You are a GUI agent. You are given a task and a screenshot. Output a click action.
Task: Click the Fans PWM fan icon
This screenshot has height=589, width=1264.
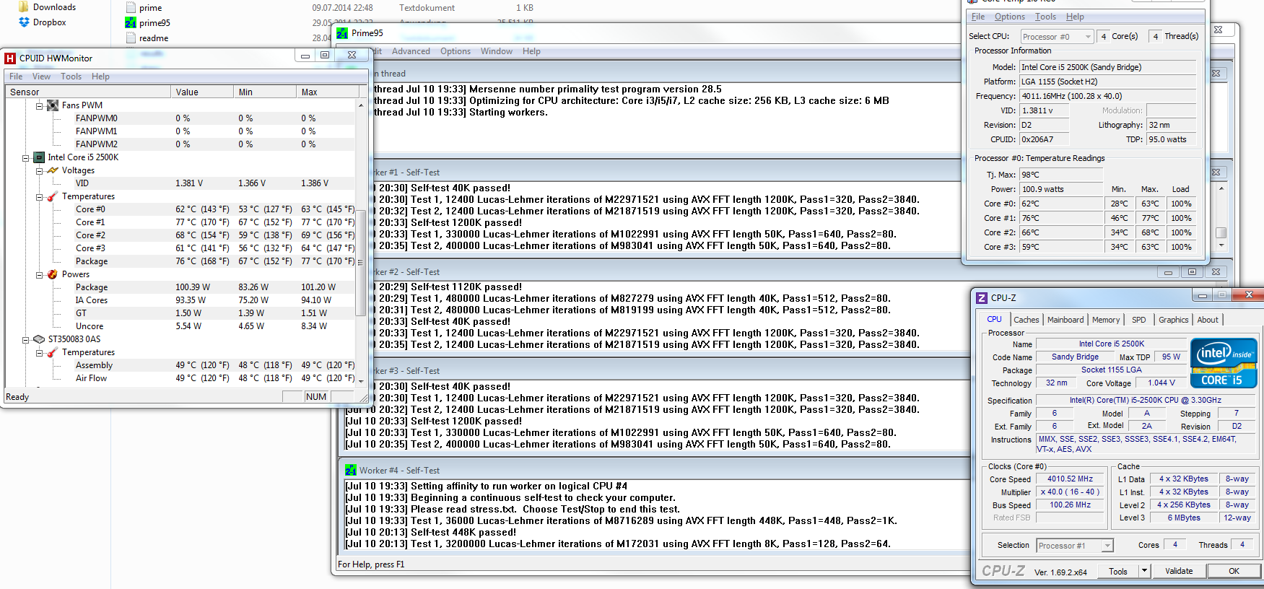[53, 105]
